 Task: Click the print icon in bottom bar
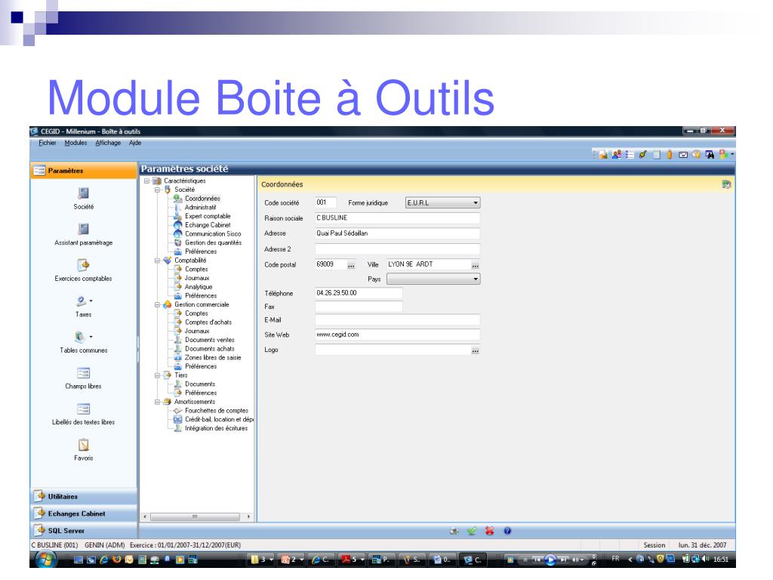point(454,531)
